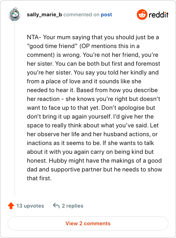The height and width of the screenshot is (238, 176).
Task: Click the 'commented on' label
Action: [81, 15]
